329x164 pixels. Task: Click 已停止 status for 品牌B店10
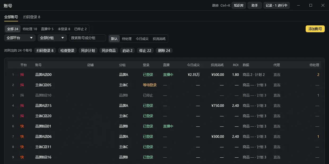(148, 95)
